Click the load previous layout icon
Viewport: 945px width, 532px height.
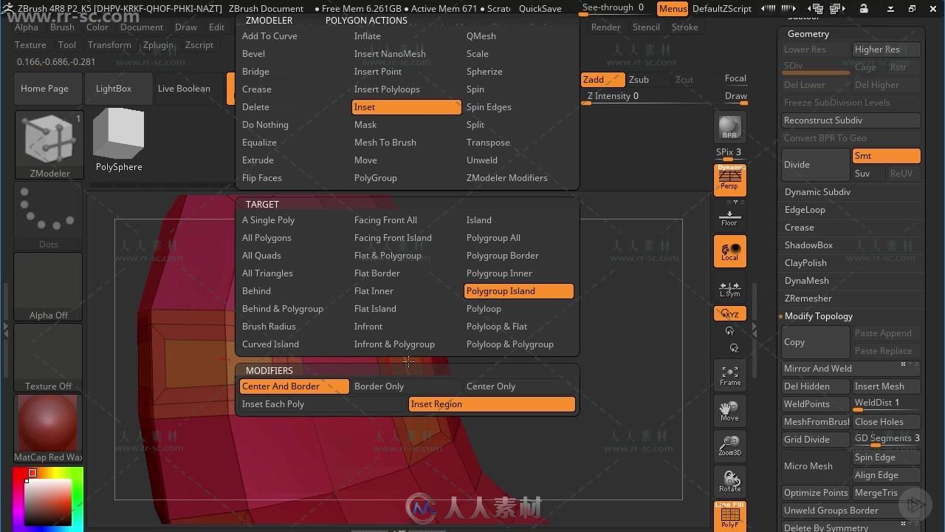click(817, 8)
